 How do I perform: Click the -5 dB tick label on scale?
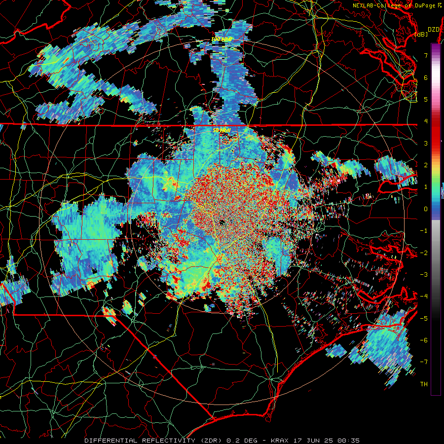pos(424,319)
